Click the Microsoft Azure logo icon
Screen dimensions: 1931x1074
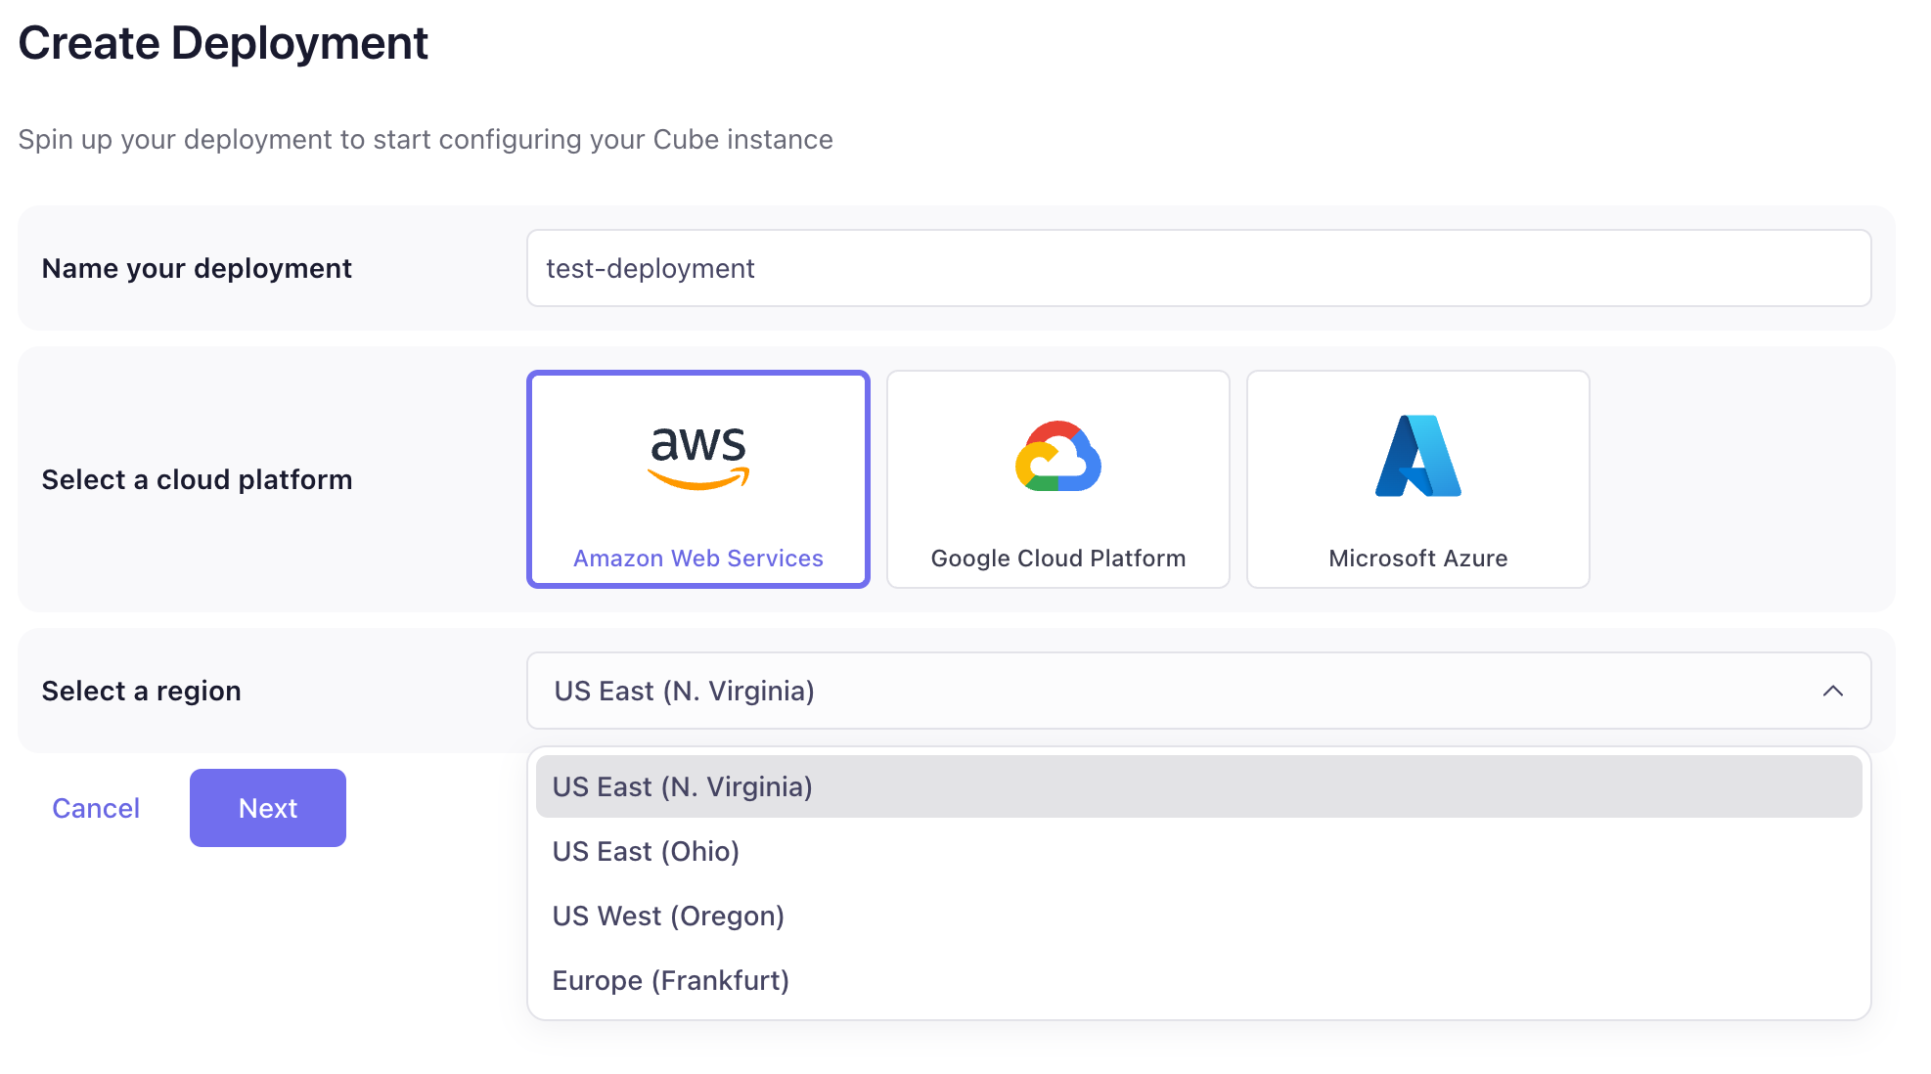1418,456
